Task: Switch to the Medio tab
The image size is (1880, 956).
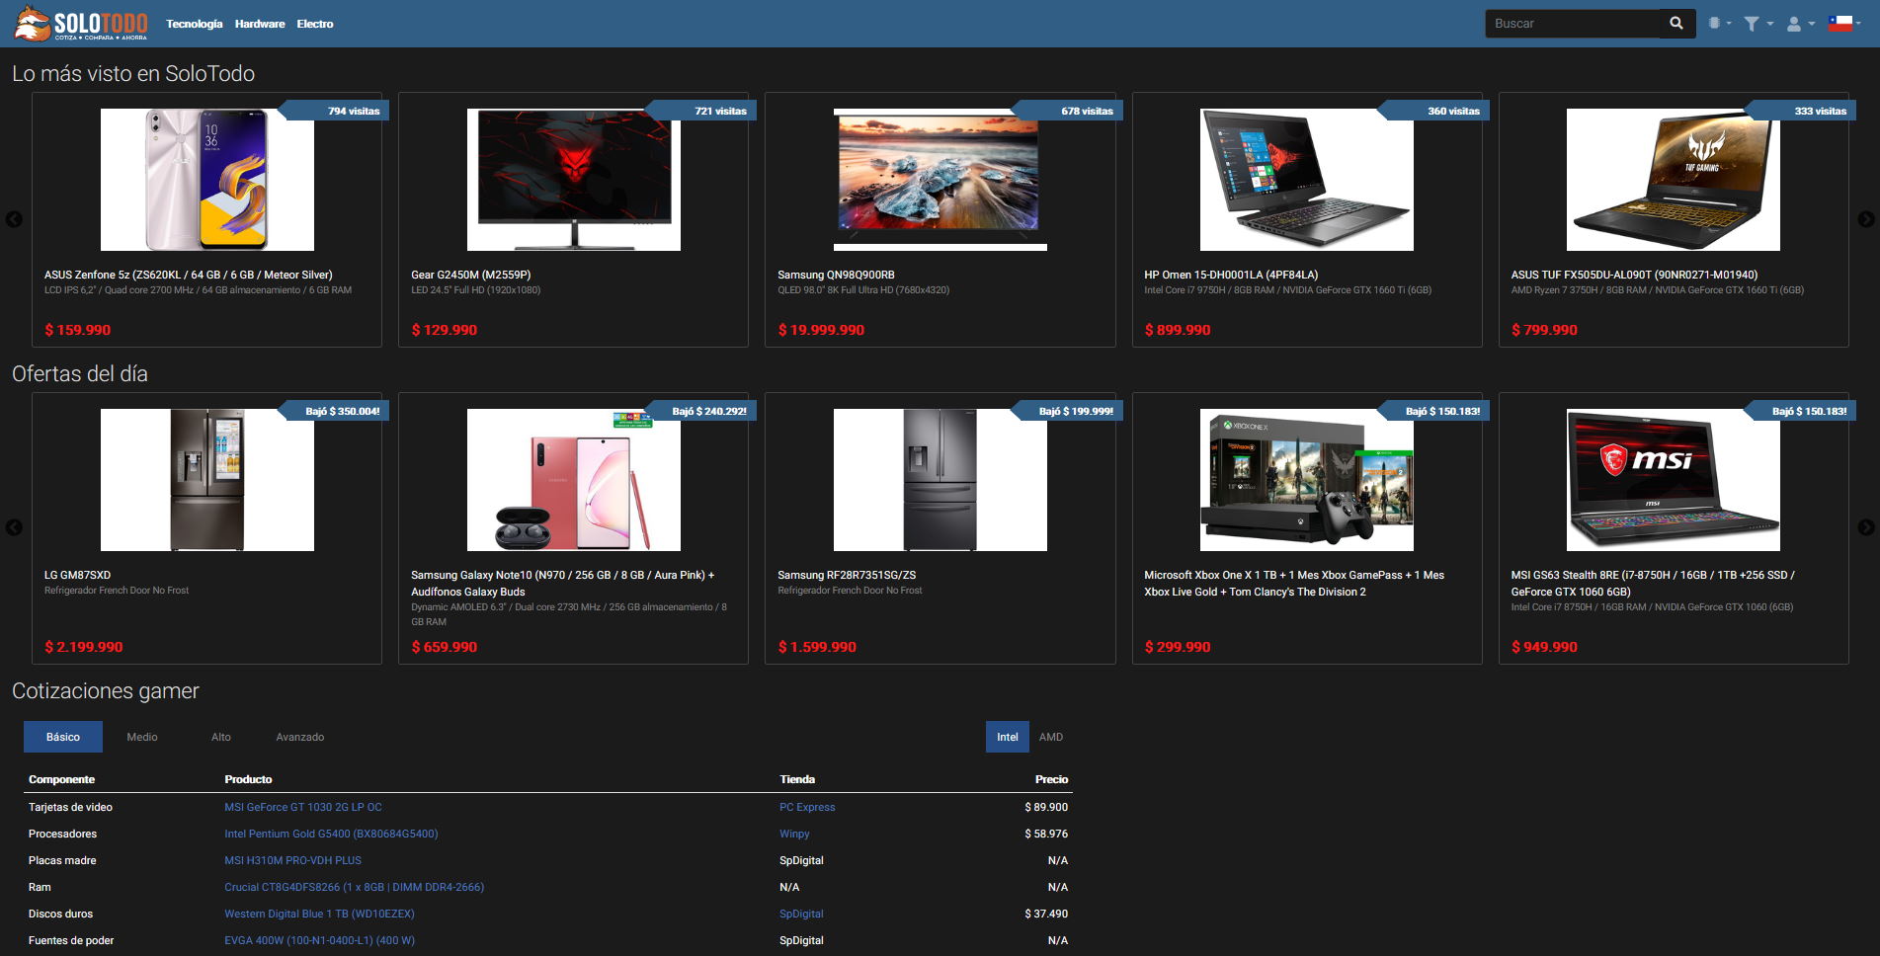Action: point(142,737)
